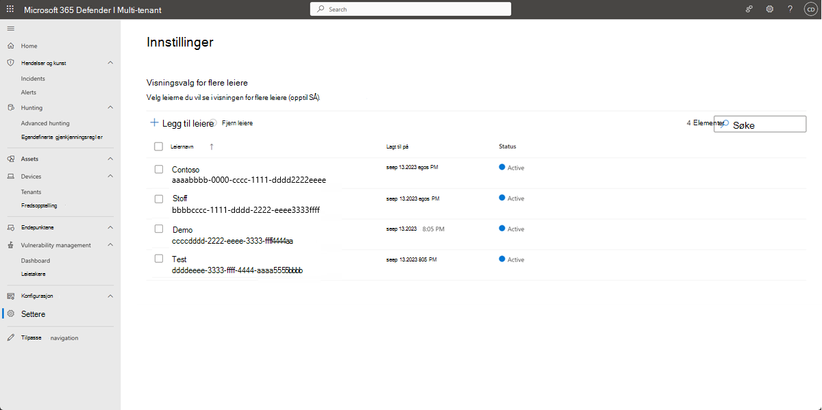Open Egendefinerte gjenkjenningsregler
The width and height of the screenshot is (822, 410).
tap(62, 137)
